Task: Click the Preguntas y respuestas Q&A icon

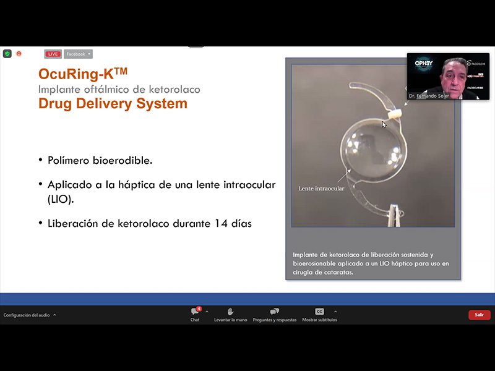Action: [x=274, y=311]
